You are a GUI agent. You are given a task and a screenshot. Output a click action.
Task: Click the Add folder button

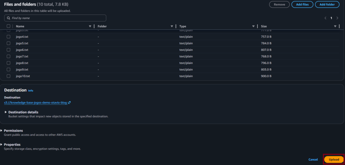click(x=327, y=4)
